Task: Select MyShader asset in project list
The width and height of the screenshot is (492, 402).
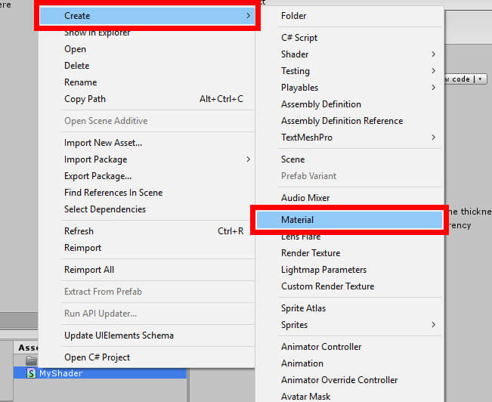Action: (100, 373)
